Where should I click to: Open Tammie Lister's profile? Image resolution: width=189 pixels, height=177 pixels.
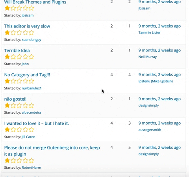coord(149,33)
